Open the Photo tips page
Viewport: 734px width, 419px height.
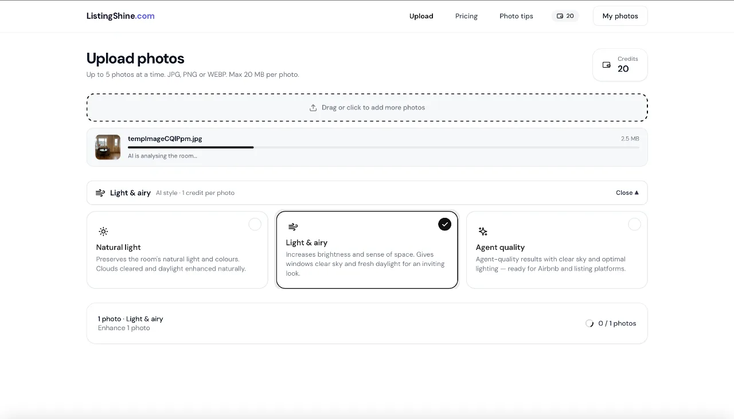coord(516,16)
